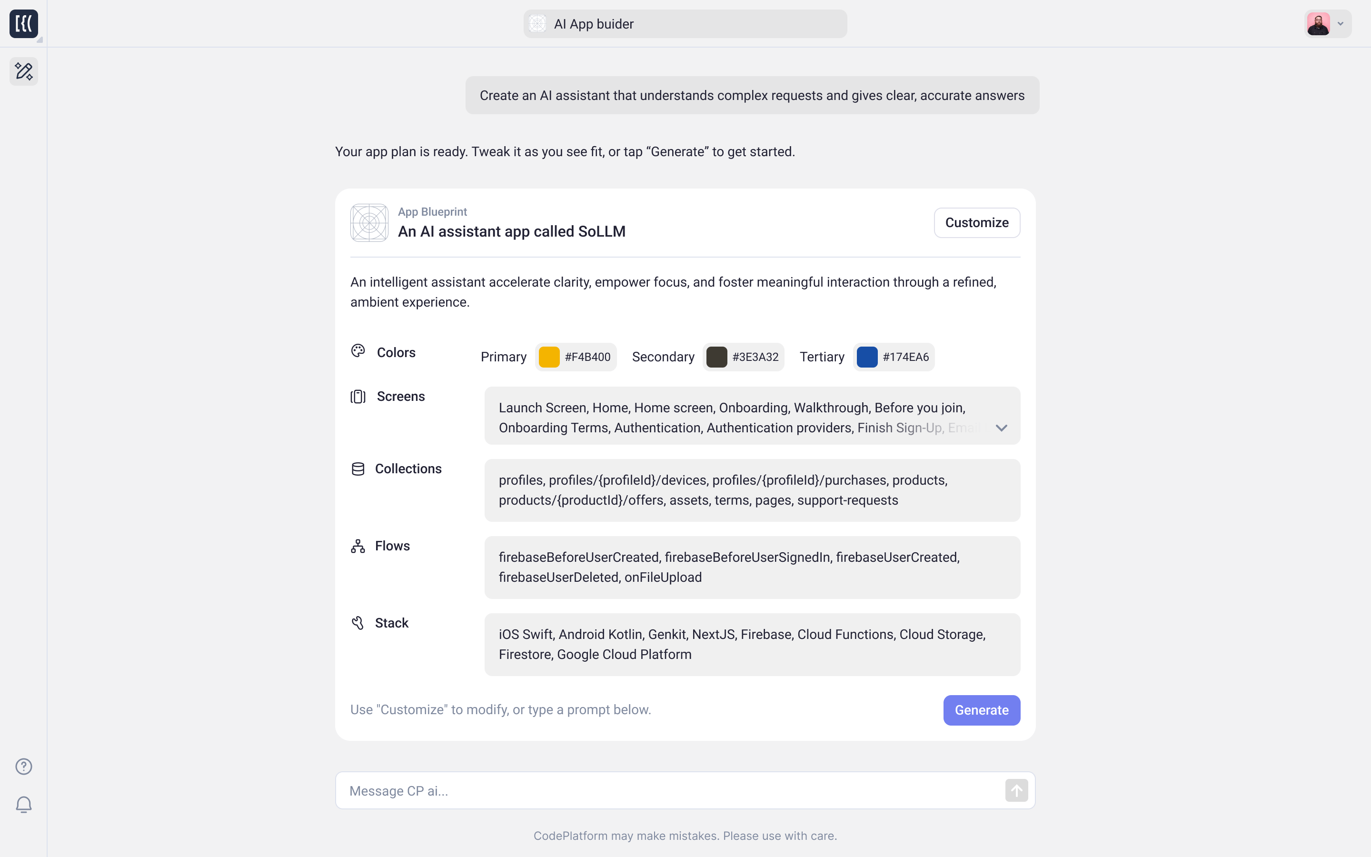The height and width of the screenshot is (857, 1371).
Task: Focus the Message CP ai input field
Action: coord(668,791)
